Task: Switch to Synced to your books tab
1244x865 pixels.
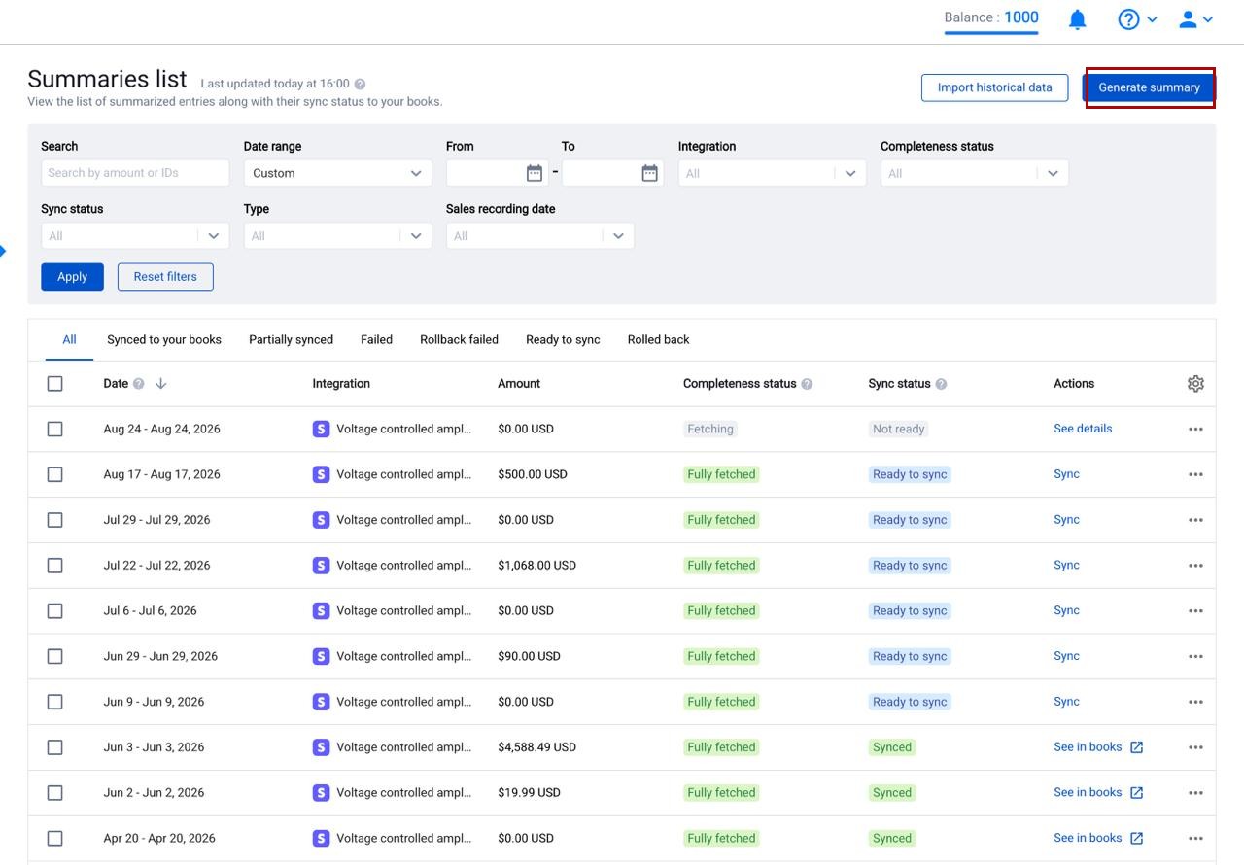Action: [x=164, y=340]
